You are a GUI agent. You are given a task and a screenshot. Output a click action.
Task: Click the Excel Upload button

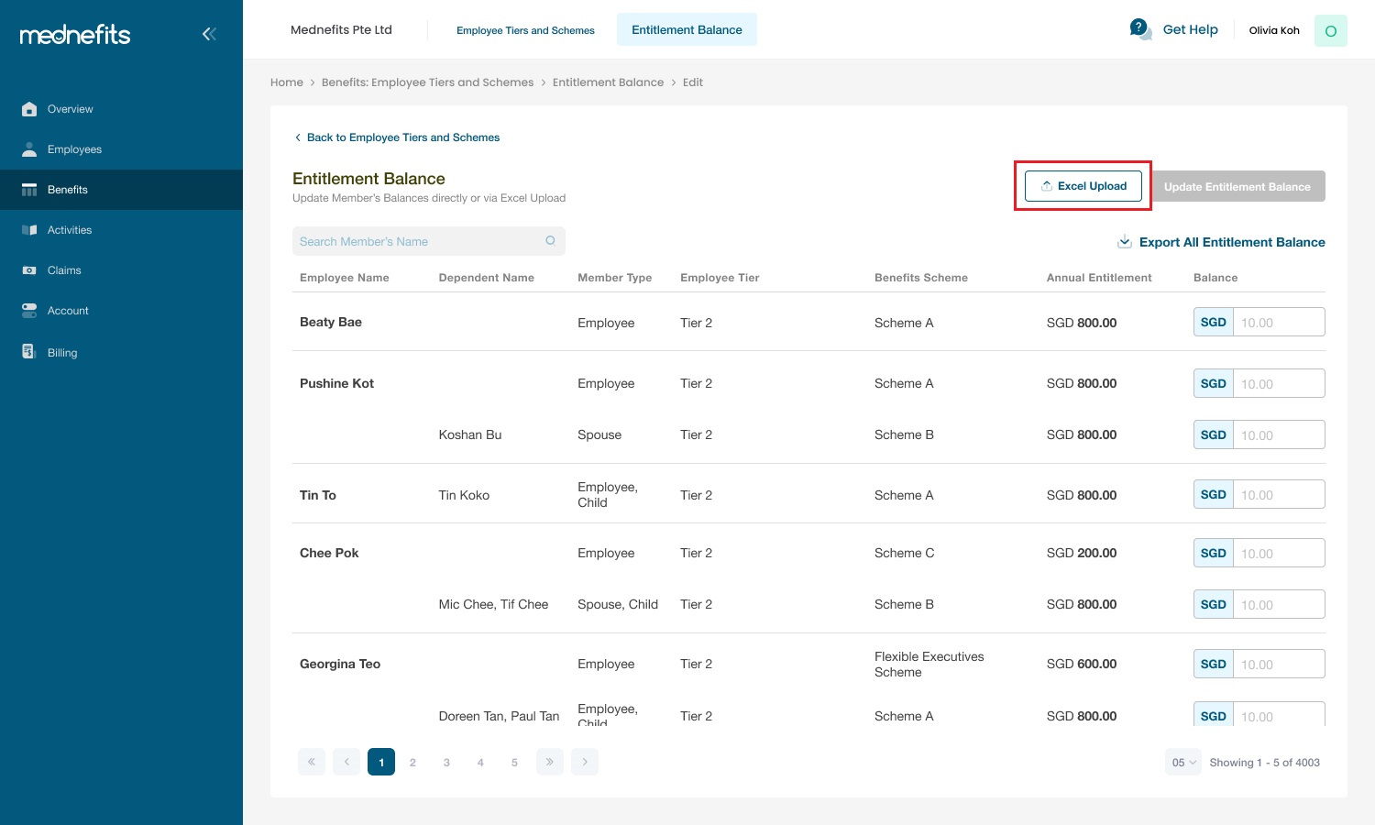pyautogui.click(x=1083, y=185)
